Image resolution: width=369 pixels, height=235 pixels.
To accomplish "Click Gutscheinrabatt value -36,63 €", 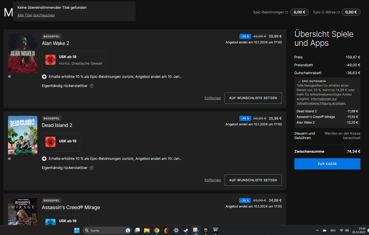I will pyautogui.click(x=353, y=73).
